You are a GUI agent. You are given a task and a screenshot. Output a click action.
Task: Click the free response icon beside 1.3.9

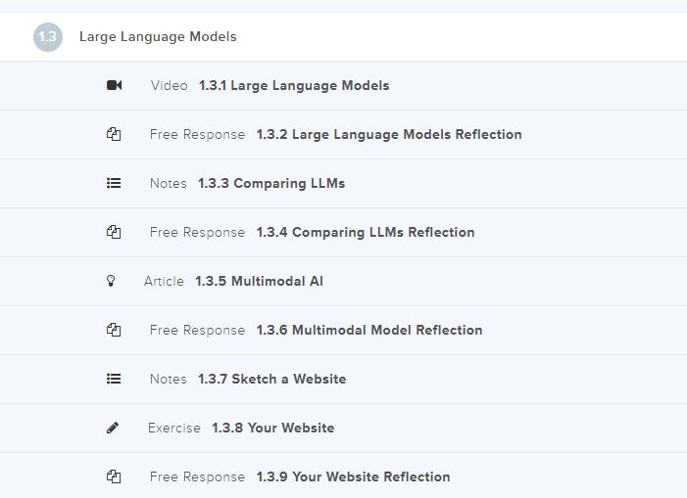(114, 476)
